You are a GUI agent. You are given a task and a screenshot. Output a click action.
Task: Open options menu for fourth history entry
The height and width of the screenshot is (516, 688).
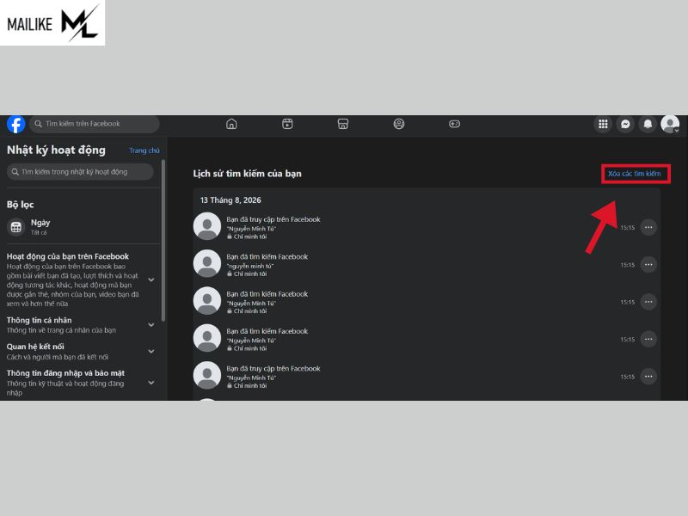[x=648, y=339]
